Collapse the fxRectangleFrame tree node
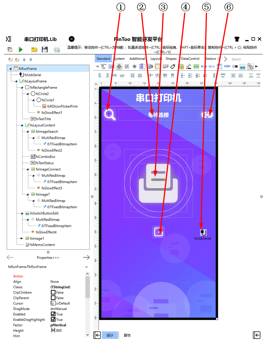Image resolution: width=266 pixels, height=343 pixels. [22, 88]
